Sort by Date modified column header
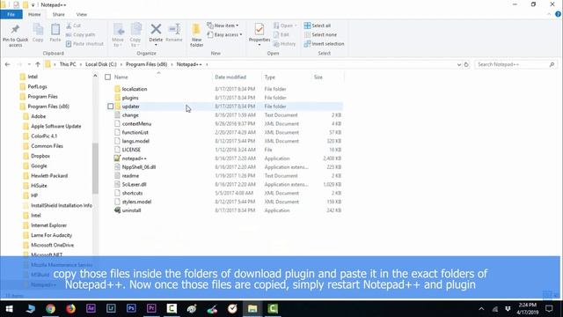Screen dimensions: 563x317 [x=230, y=77]
